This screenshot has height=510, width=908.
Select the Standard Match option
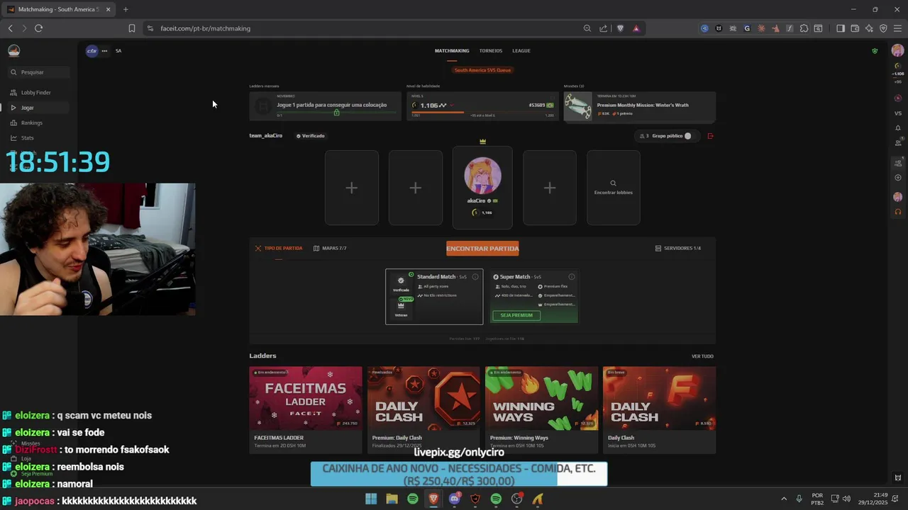(x=434, y=297)
